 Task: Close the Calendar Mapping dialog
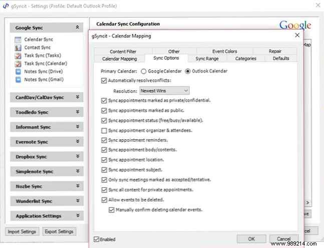[297, 35]
